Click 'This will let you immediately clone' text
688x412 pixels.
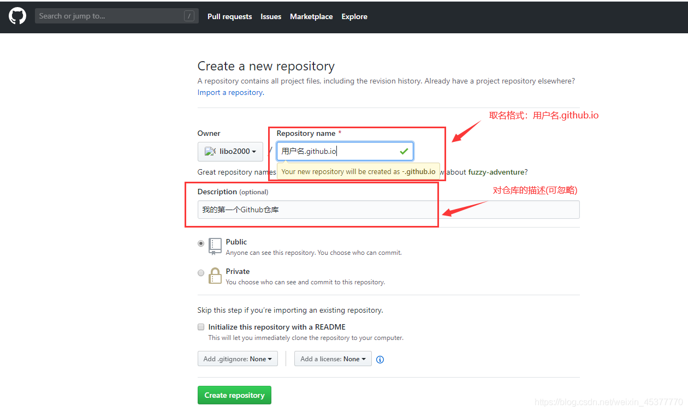point(306,338)
